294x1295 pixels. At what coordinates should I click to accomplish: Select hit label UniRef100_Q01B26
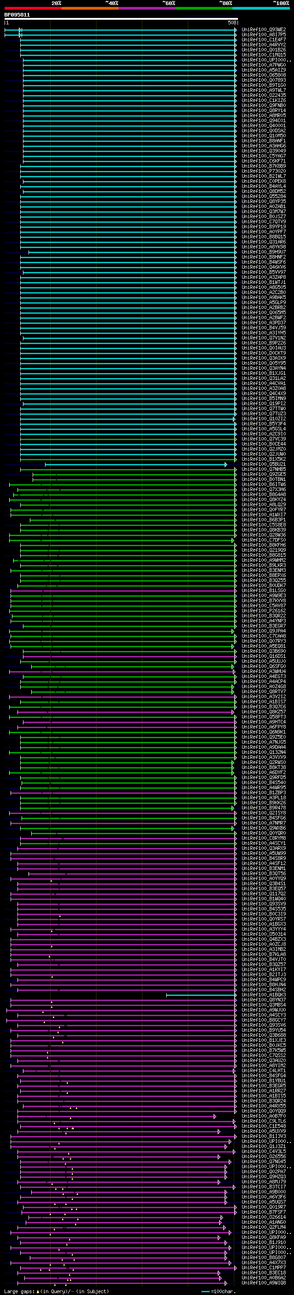coord(264,50)
